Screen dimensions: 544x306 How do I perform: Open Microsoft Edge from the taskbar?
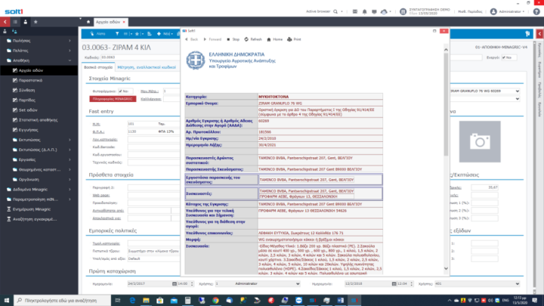pos(132,301)
